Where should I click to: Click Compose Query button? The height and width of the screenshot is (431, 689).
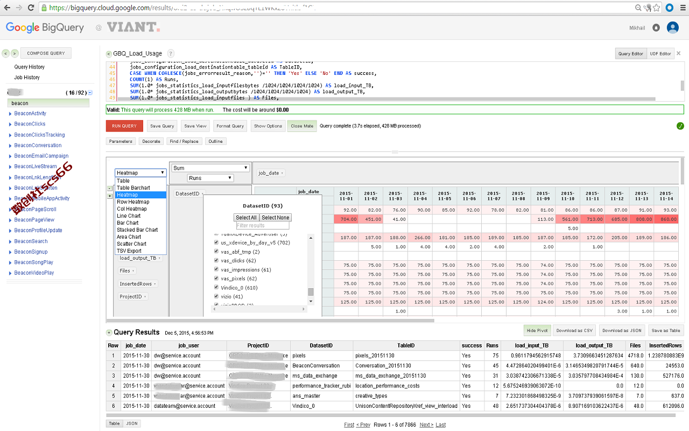click(x=46, y=53)
